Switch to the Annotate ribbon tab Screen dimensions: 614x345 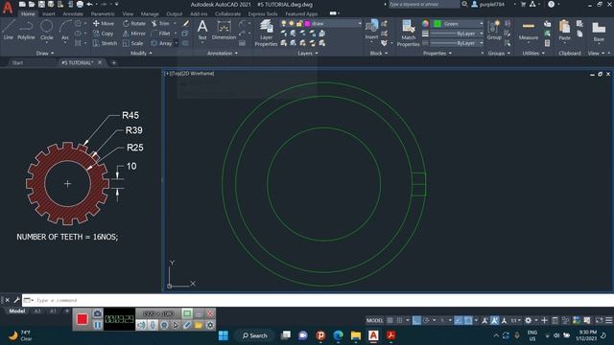click(x=73, y=13)
